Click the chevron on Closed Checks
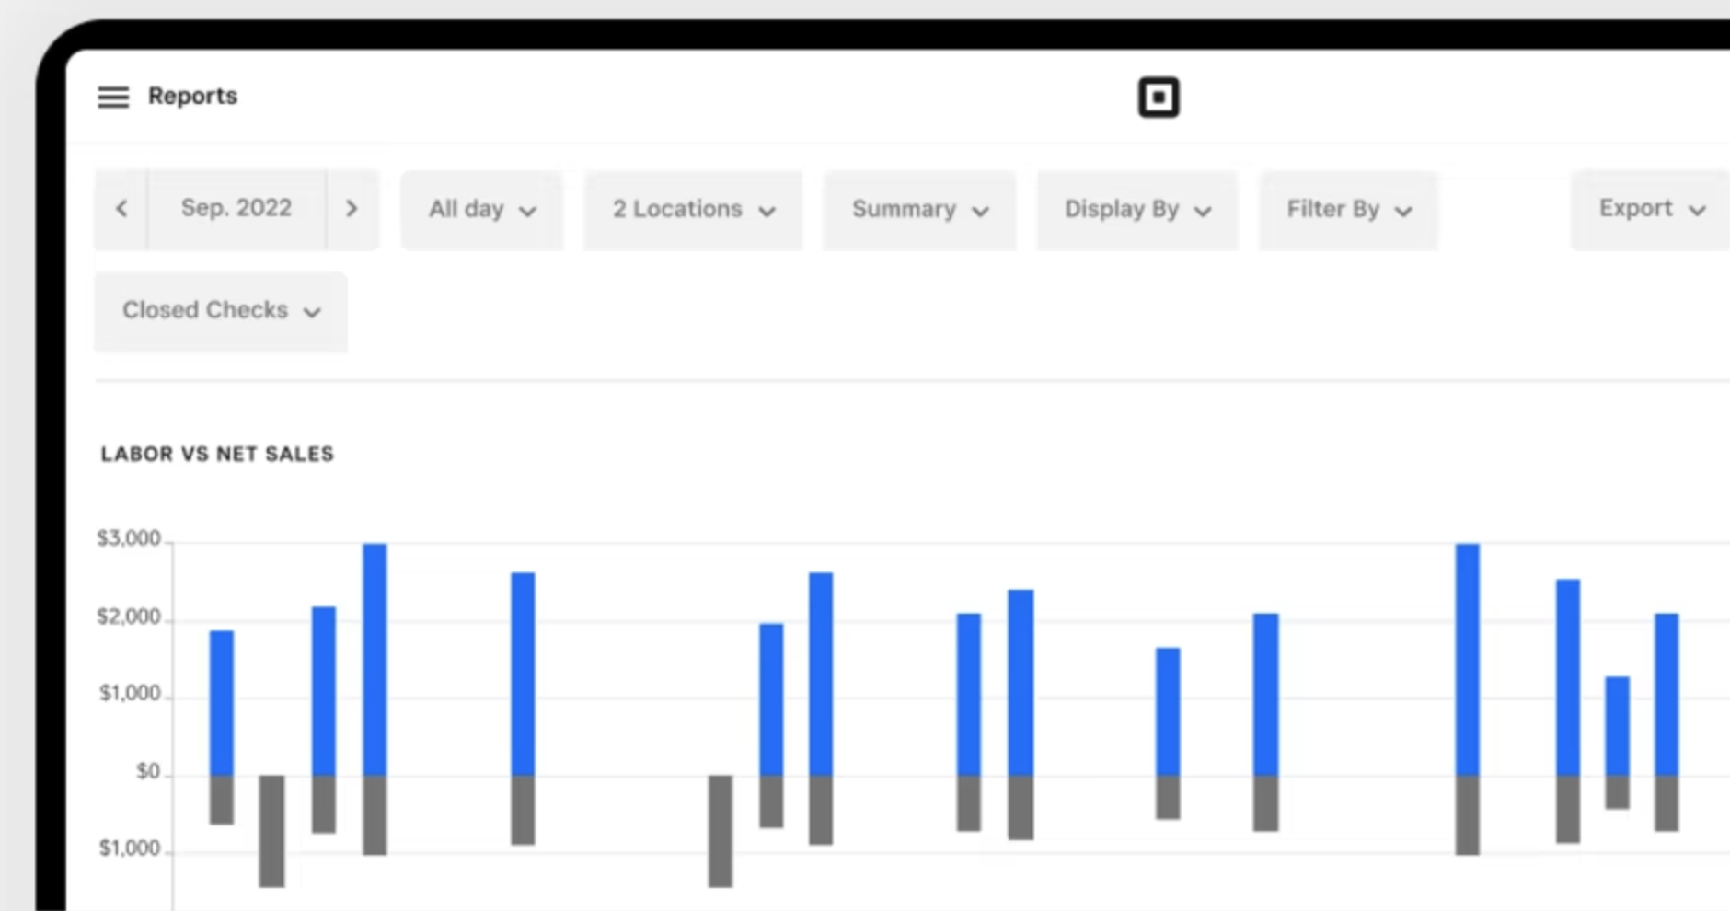The width and height of the screenshot is (1730, 911). pos(312,312)
